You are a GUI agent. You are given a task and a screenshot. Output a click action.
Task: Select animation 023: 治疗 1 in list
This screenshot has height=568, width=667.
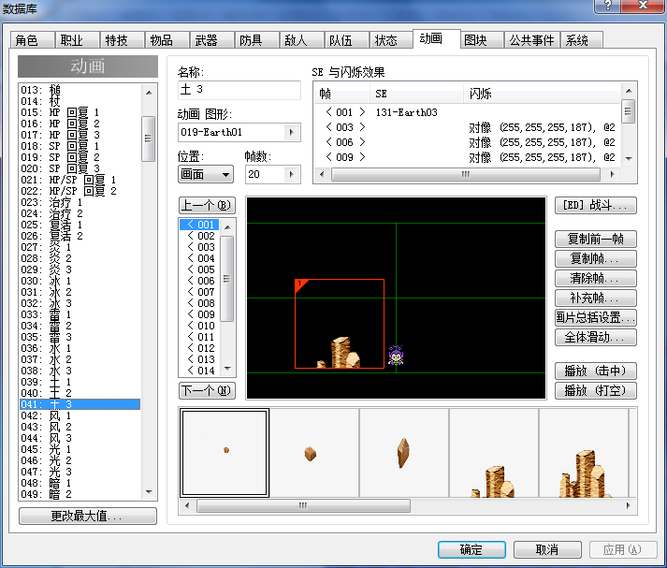pos(80,202)
